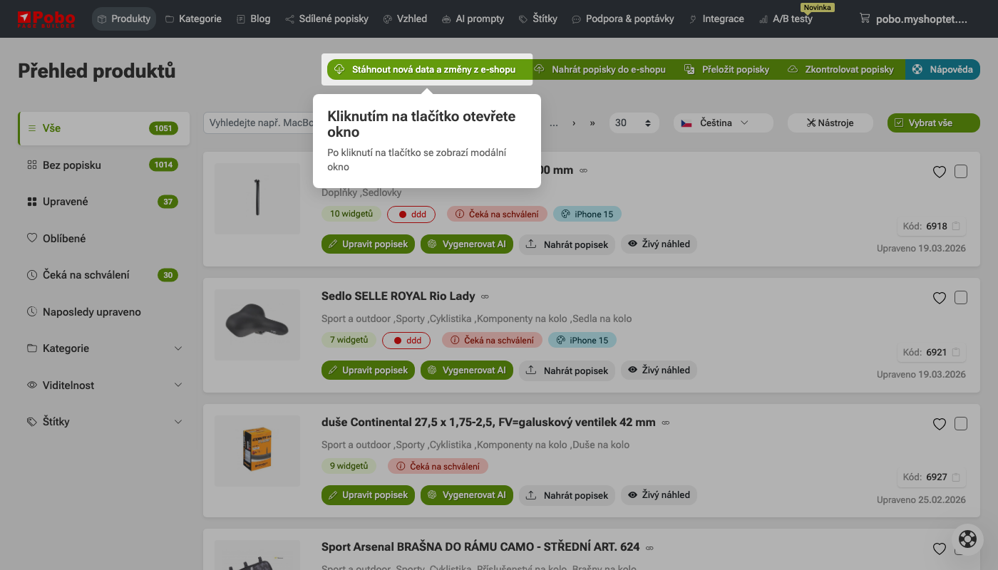This screenshot has height=570, width=998.
Task: Click Zkontrolovat popisky button
Action: (x=841, y=69)
